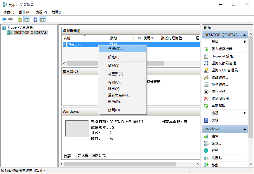Sort by the 狀態 column header
The image size is (254, 174).
[121, 38]
